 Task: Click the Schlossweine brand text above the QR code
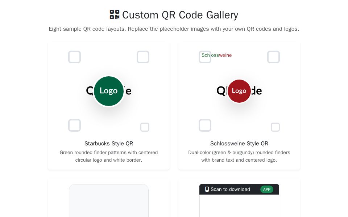(216, 55)
